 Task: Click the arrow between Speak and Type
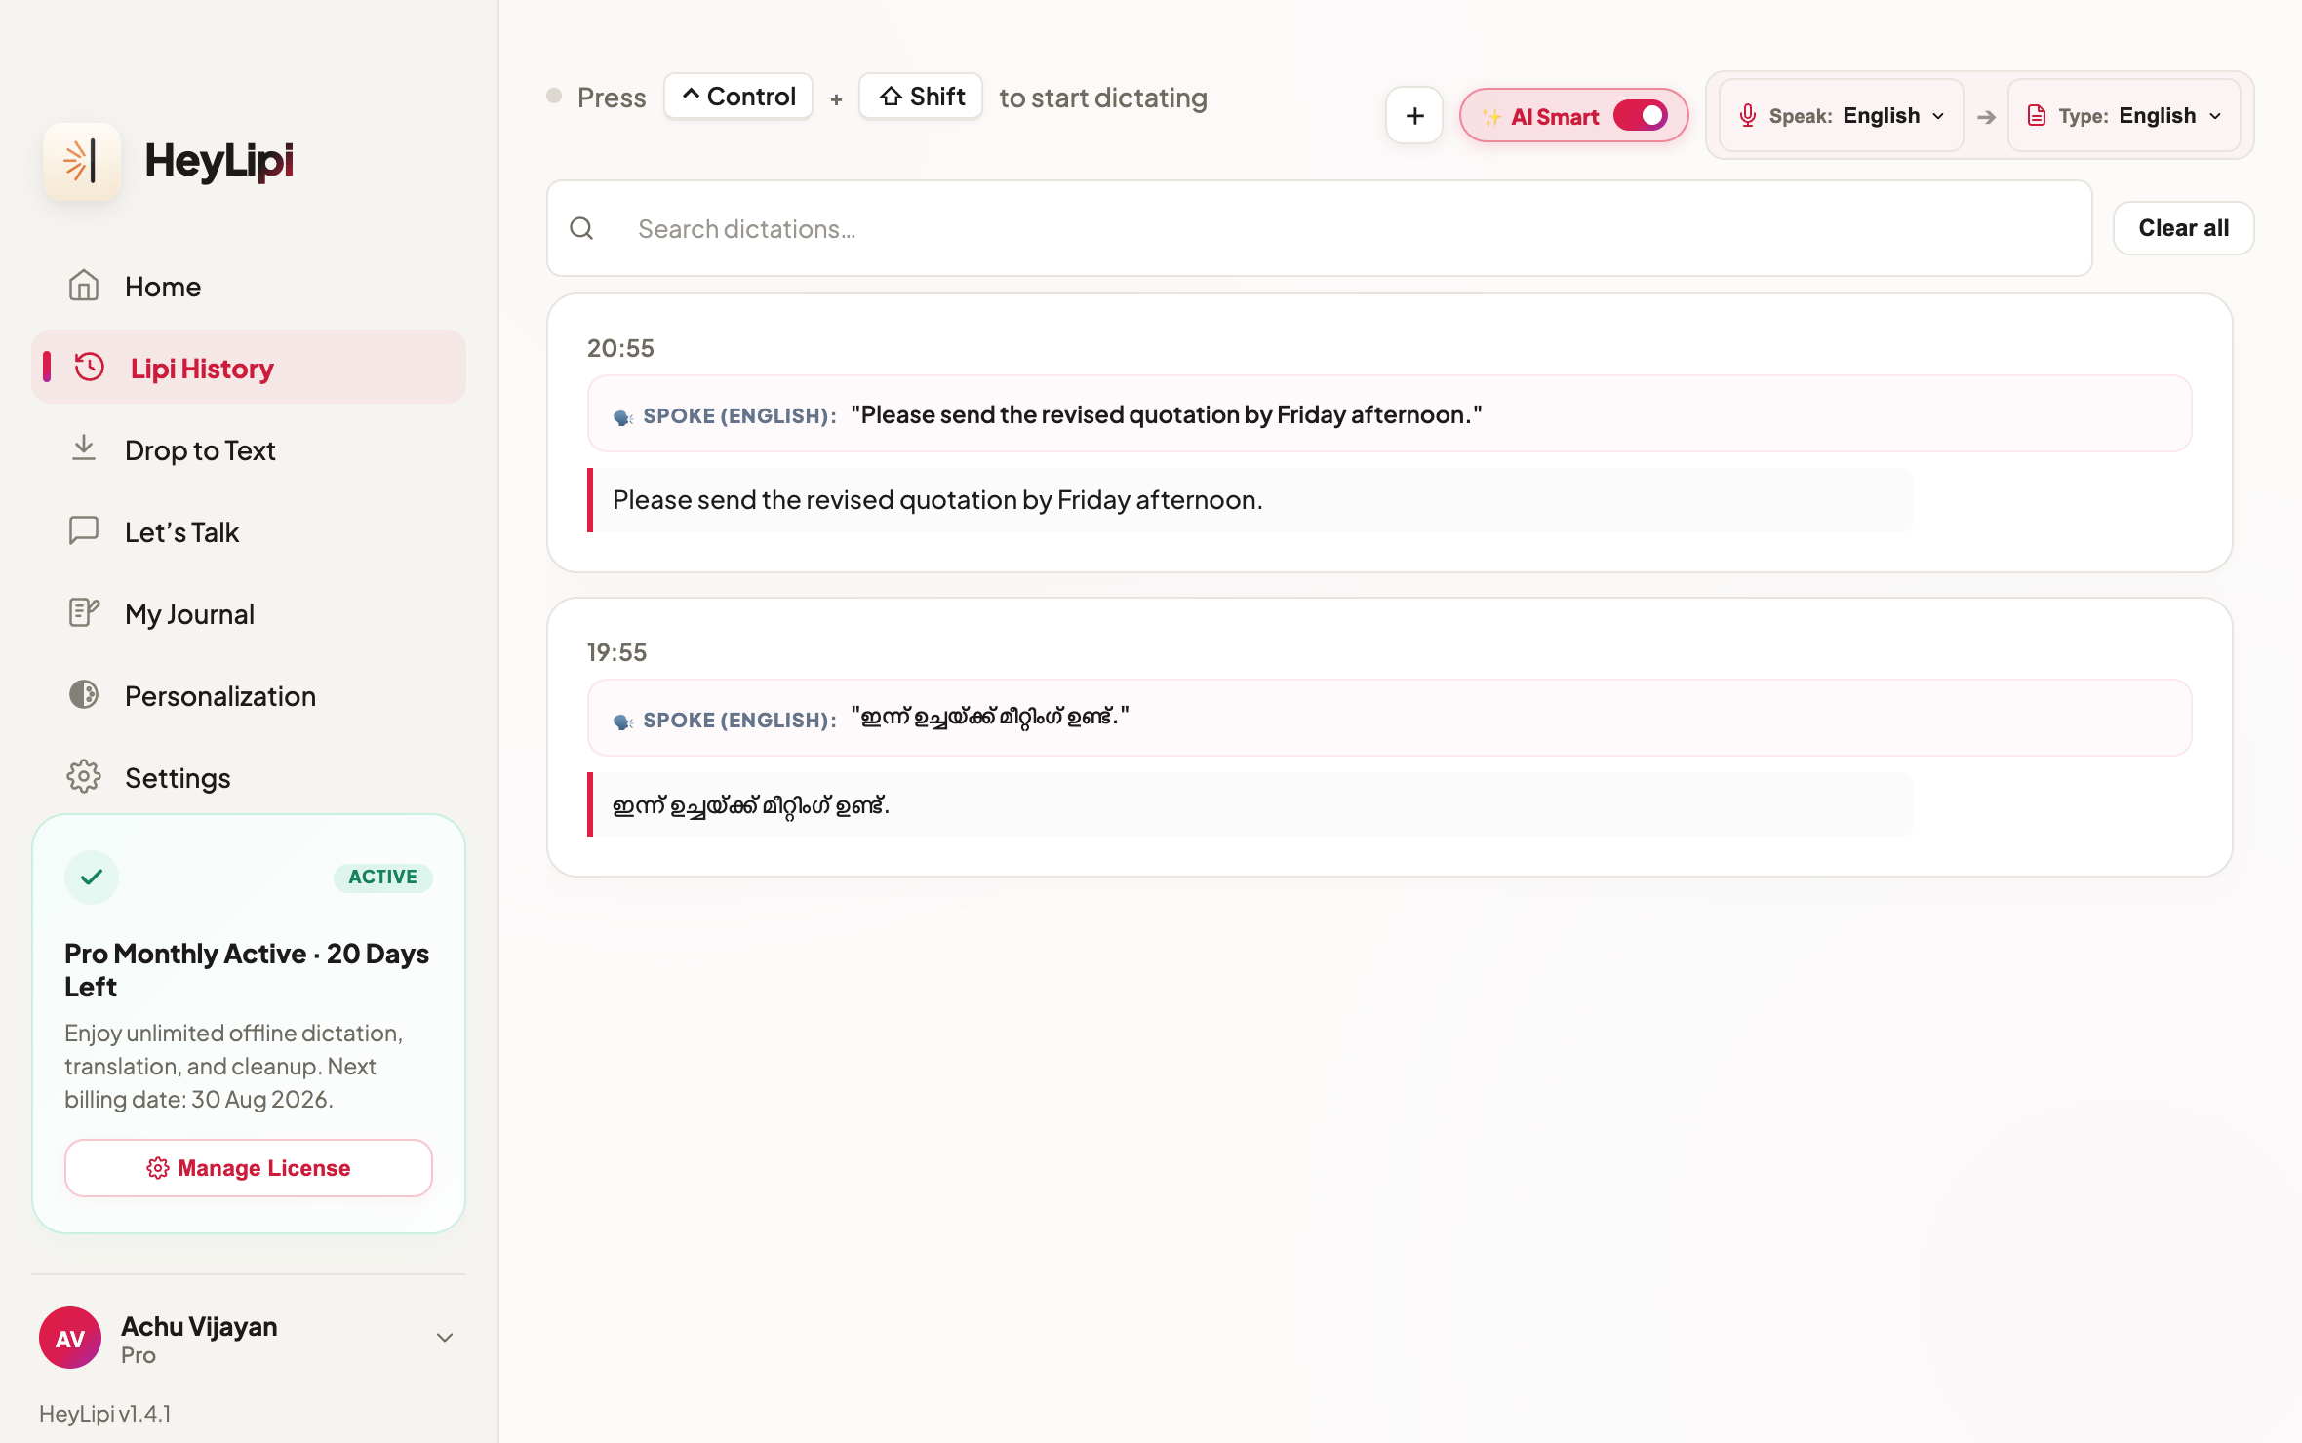coord(1986,117)
